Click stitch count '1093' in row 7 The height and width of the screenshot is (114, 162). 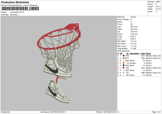click(127, 70)
